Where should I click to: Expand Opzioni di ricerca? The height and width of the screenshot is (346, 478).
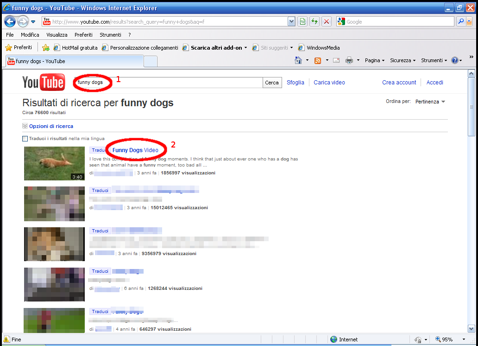click(51, 126)
